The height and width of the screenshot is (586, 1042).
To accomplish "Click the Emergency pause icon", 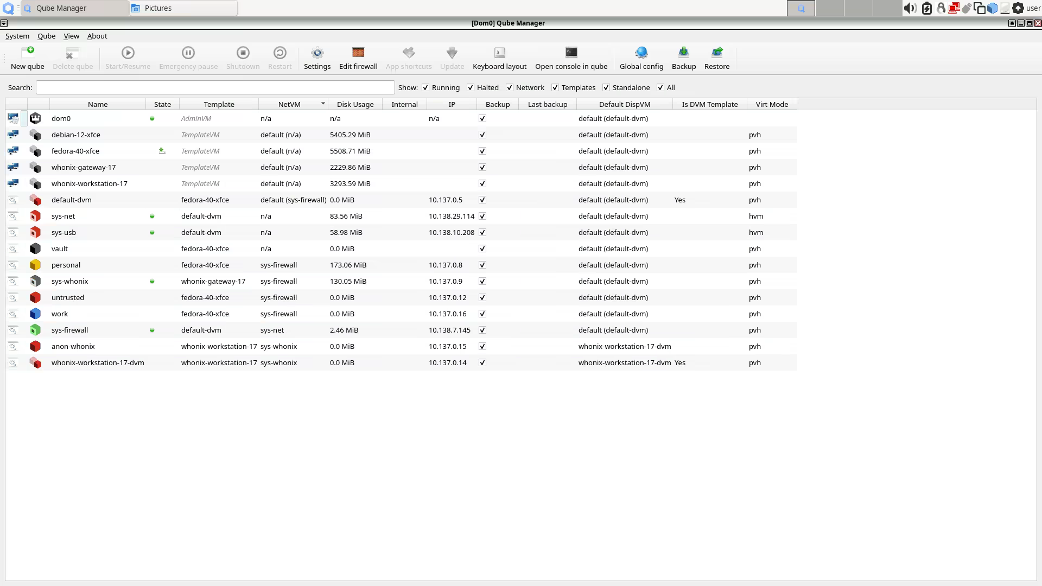I will pos(188,53).
